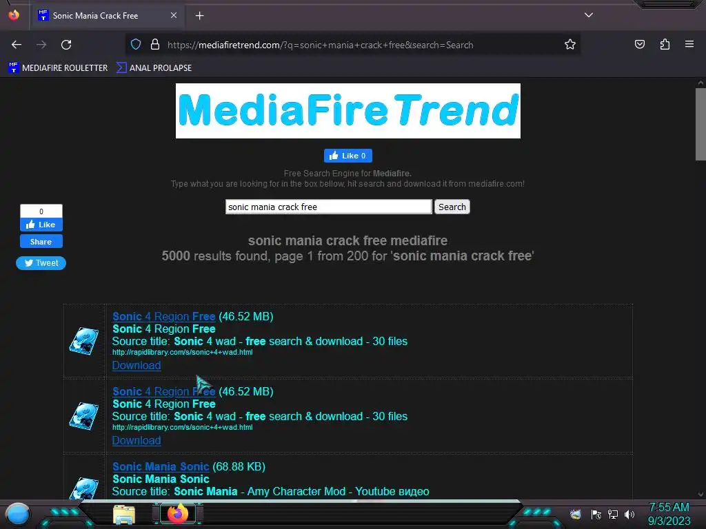Viewport: 706px width, 529px height.
Task: Click the Firefox logo in the tab bar
Action: tap(14, 15)
